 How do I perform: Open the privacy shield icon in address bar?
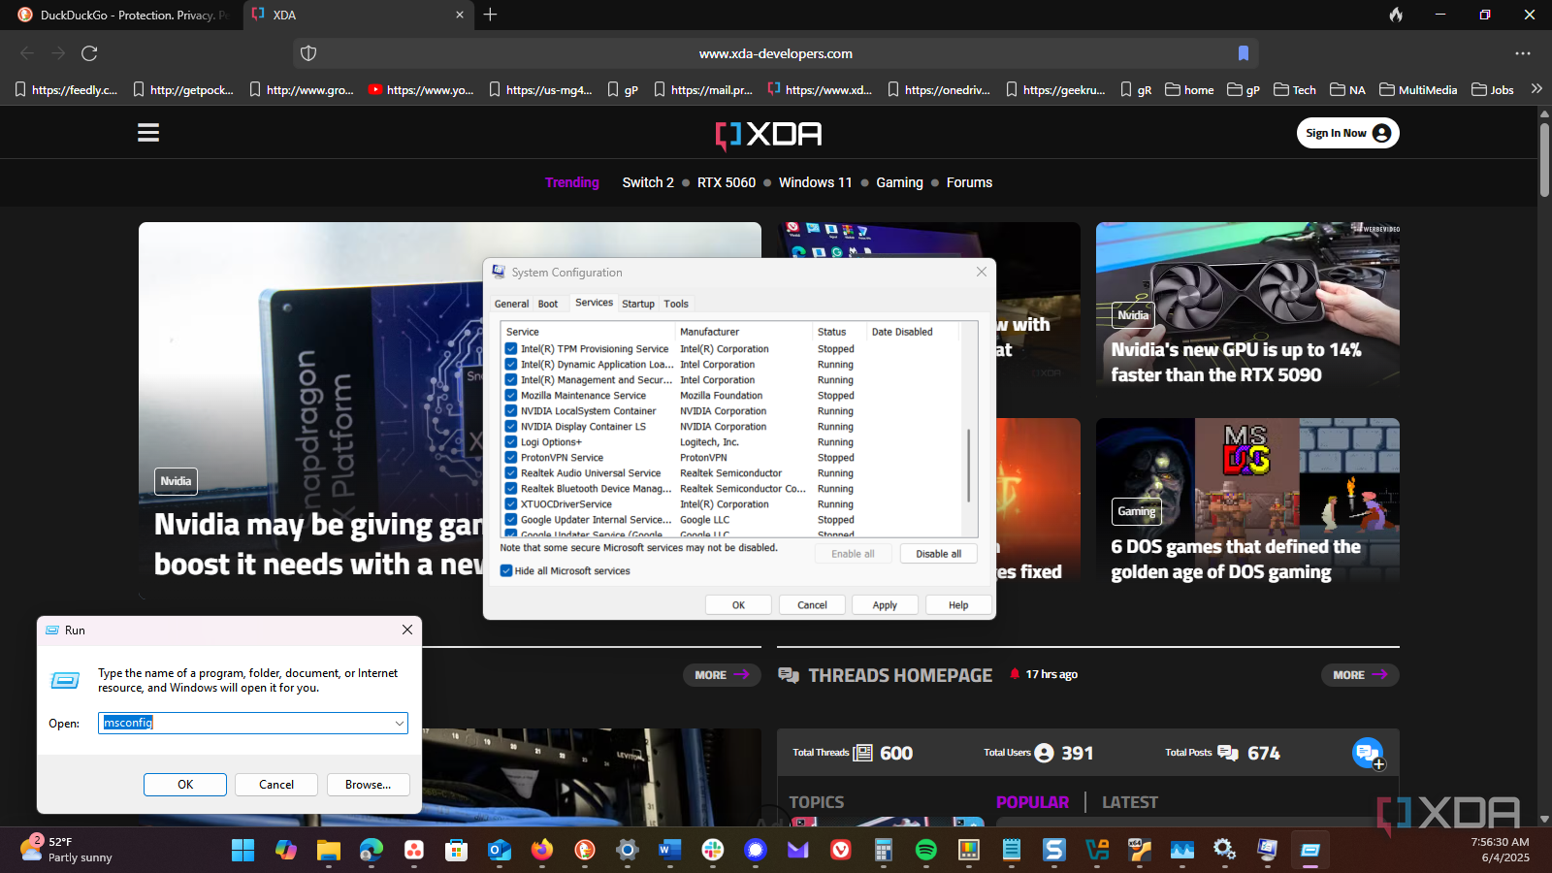pos(308,53)
